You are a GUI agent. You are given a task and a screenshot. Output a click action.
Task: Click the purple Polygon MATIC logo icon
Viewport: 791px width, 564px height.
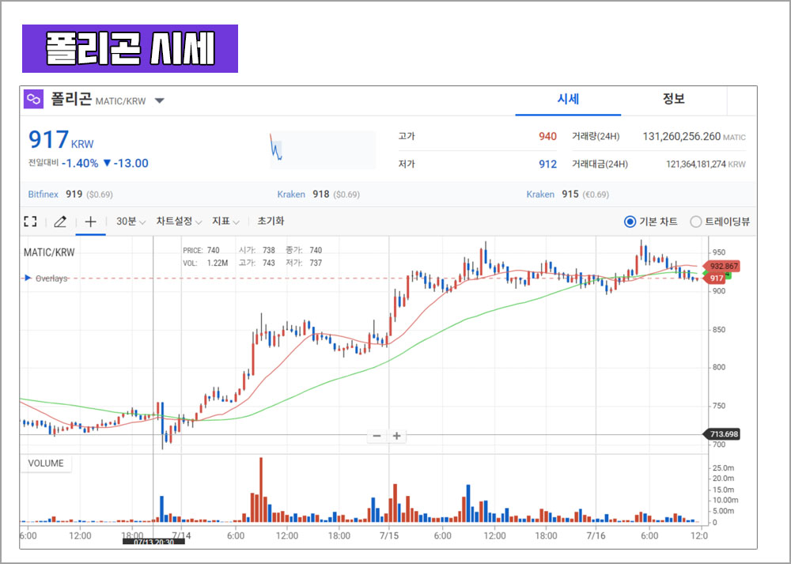(x=34, y=99)
